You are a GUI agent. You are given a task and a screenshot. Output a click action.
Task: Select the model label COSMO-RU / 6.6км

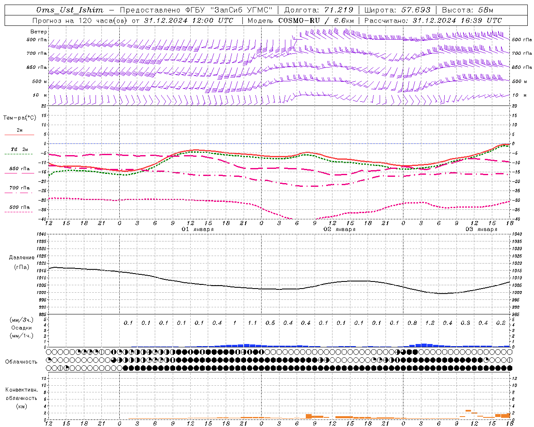(316, 20)
